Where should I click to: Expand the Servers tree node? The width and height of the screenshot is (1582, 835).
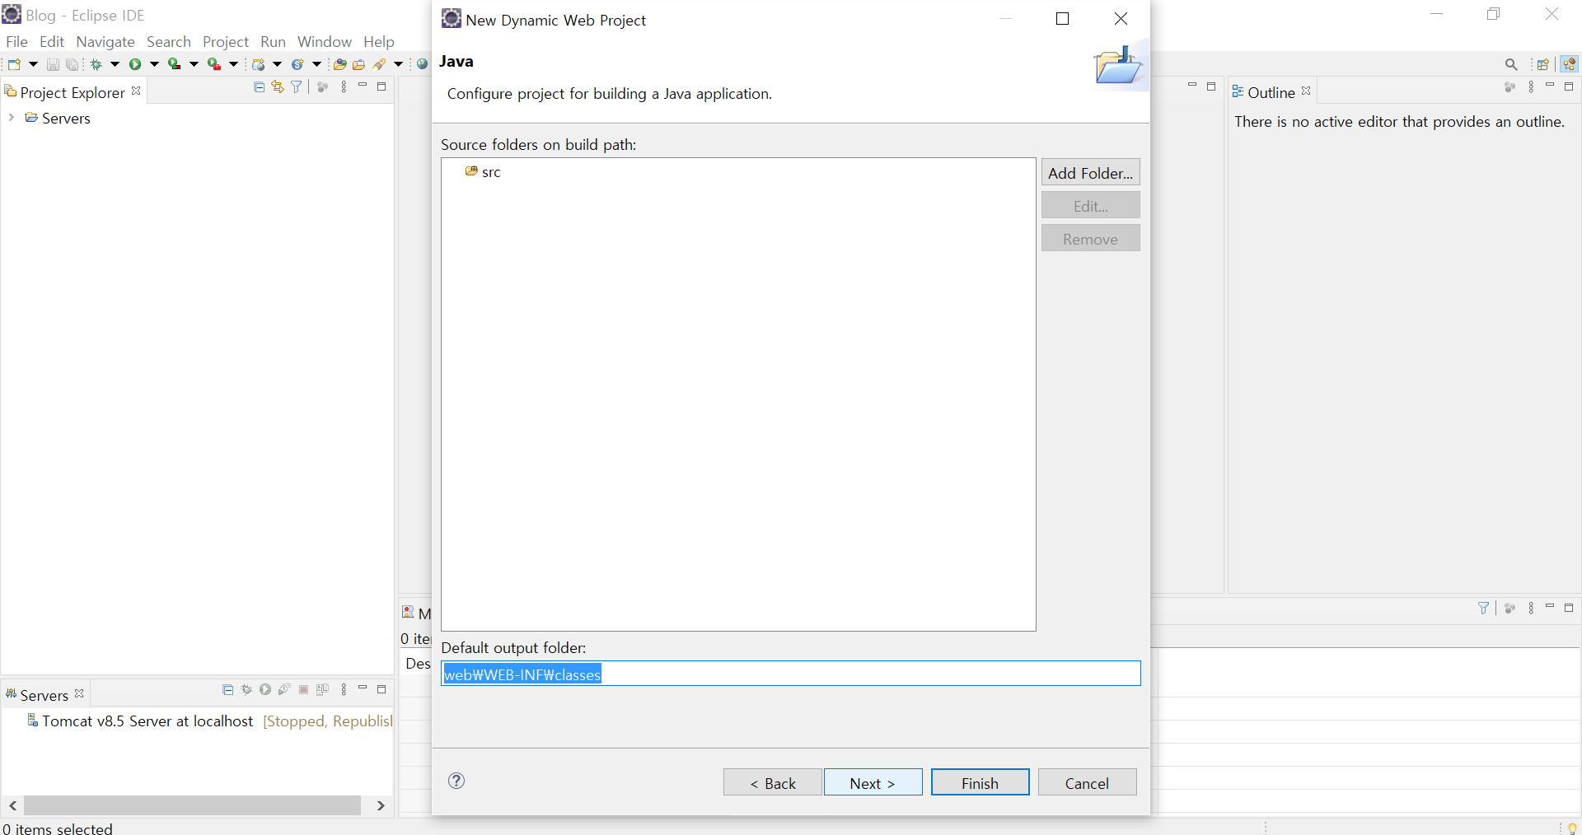pyautogui.click(x=12, y=118)
